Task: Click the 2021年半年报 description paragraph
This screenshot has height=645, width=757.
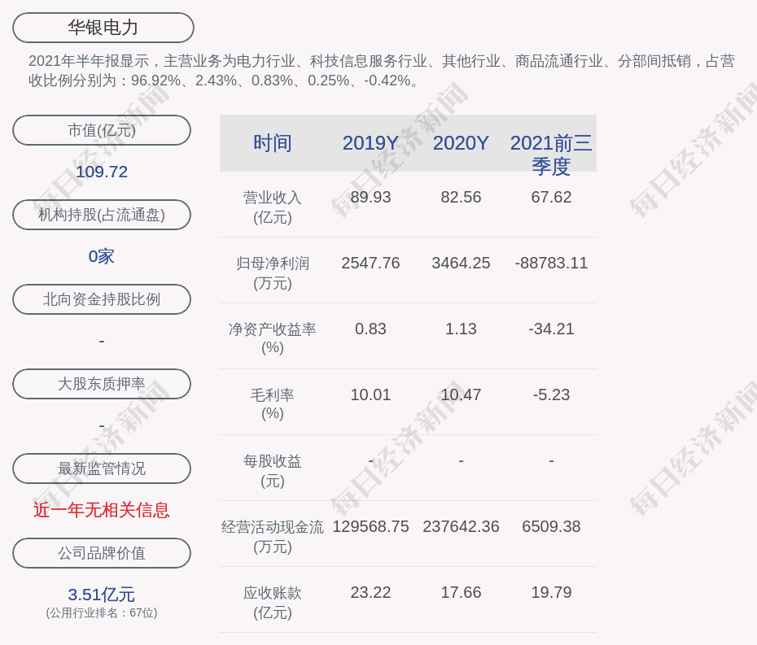Action: 382,71
